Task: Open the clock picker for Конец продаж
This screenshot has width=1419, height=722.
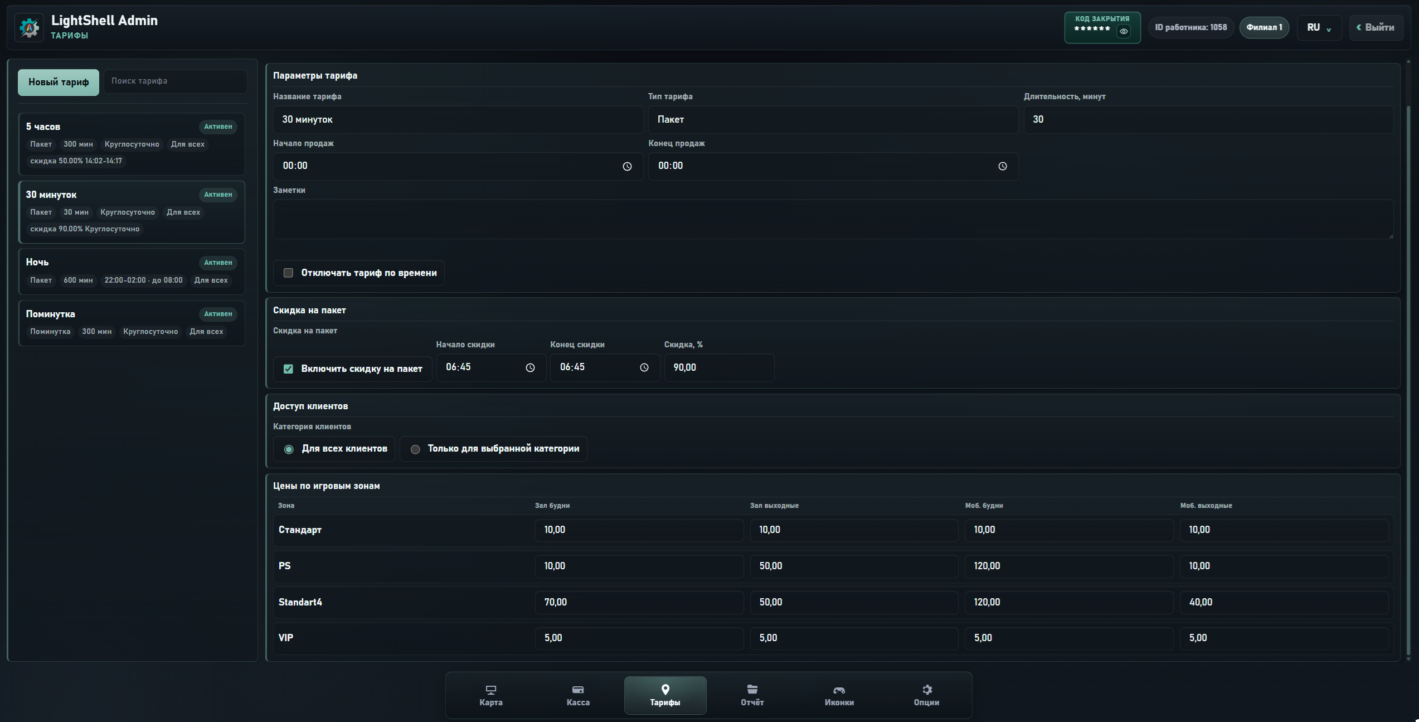Action: (1002, 166)
